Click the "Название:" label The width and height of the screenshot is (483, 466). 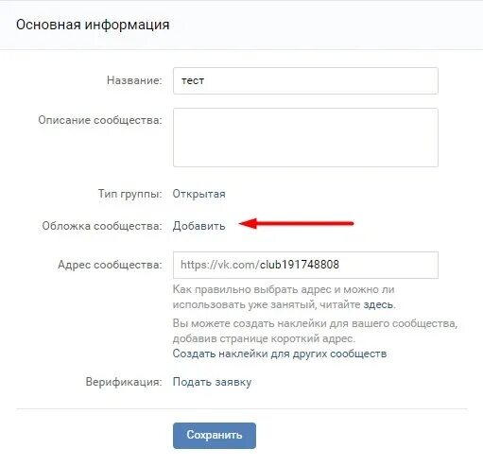pyautogui.click(x=134, y=80)
